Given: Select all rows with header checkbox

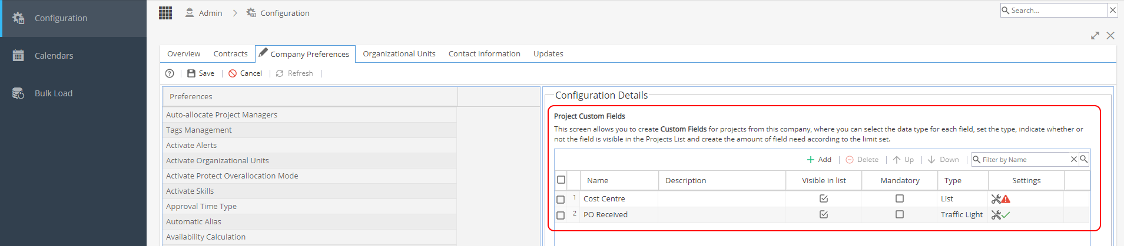Looking at the screenshot, I should [x=561, y=180].
